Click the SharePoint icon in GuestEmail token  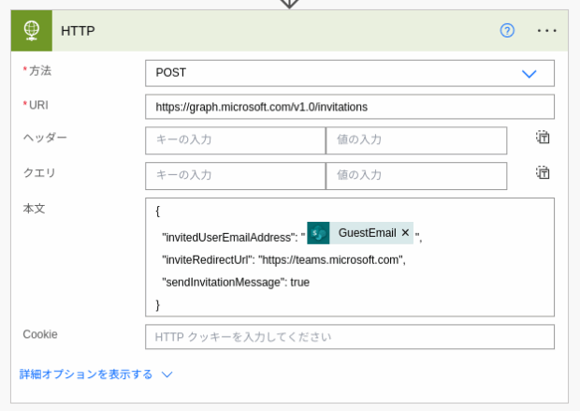click(x=318, y=233)
